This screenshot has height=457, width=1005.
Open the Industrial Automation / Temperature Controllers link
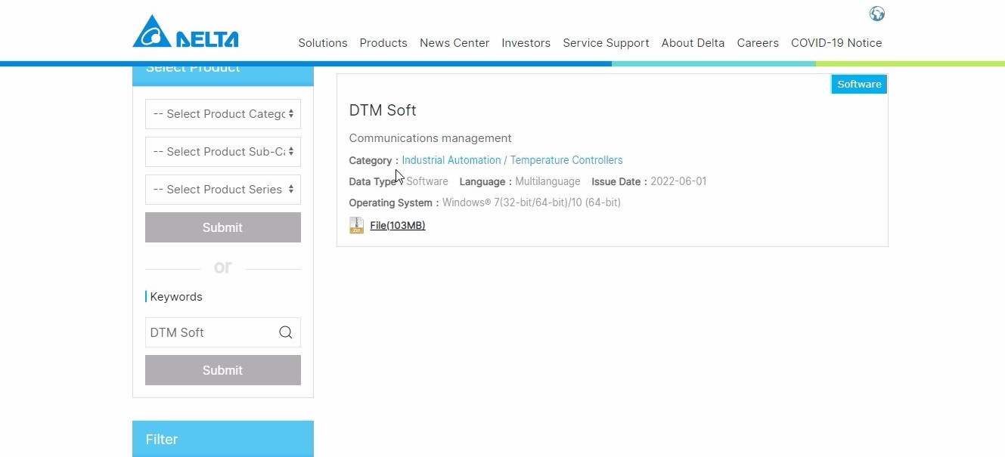pyautogui.click(x=512, y=160)
